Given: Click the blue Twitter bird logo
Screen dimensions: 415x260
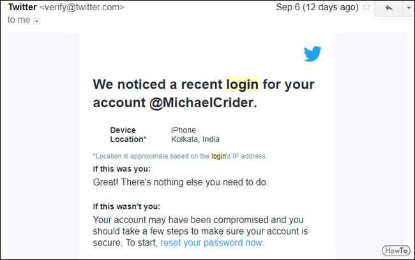Looking at the screenshot, I should [313, 54].
